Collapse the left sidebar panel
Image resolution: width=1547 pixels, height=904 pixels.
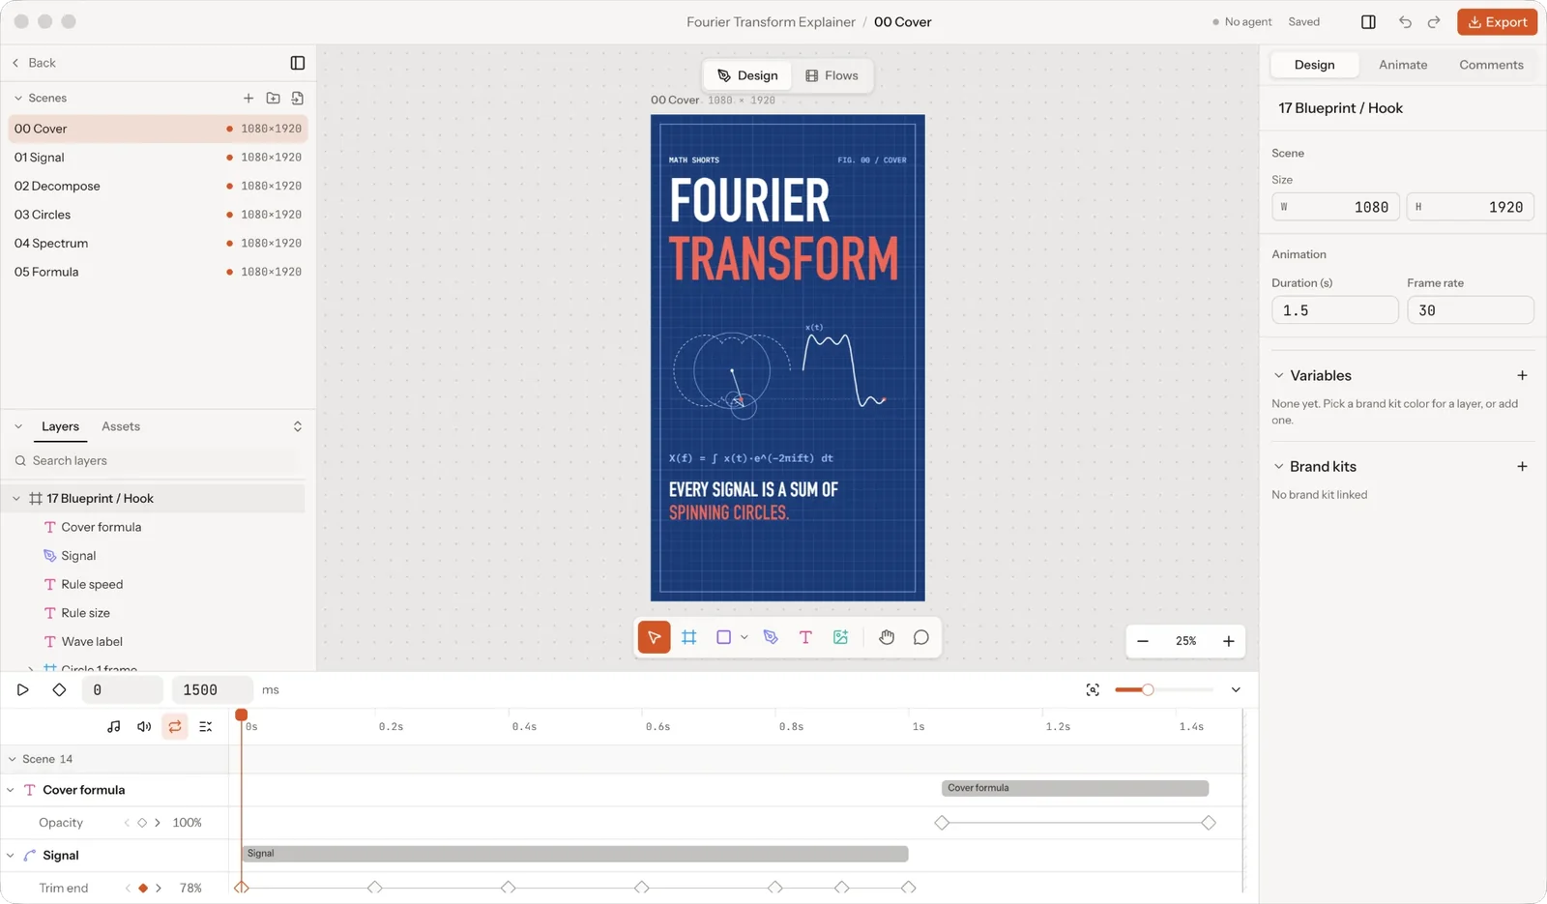coord(298,63)
